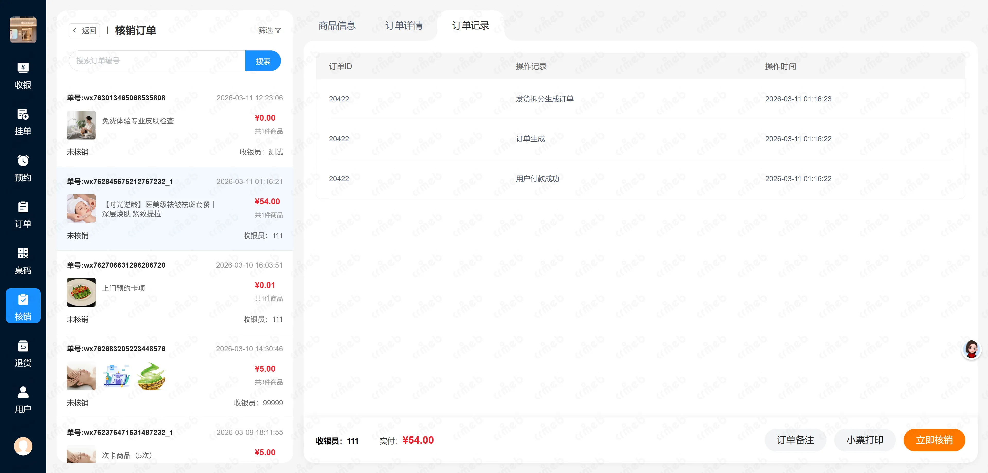Click the 上门预约卡项 dish thumbnail
The image size is (988, 473).
81,292
